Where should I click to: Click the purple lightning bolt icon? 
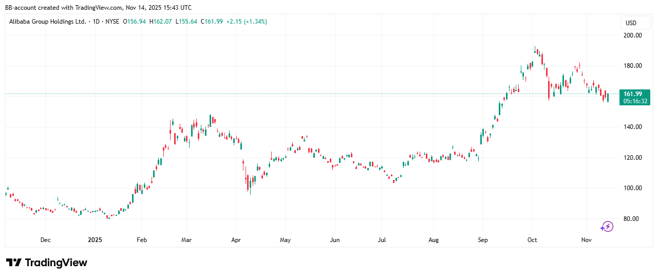(x=607, y=226)
